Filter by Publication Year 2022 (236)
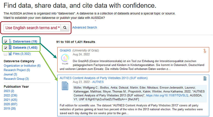213x117 pixels. [x=11, y=95]
